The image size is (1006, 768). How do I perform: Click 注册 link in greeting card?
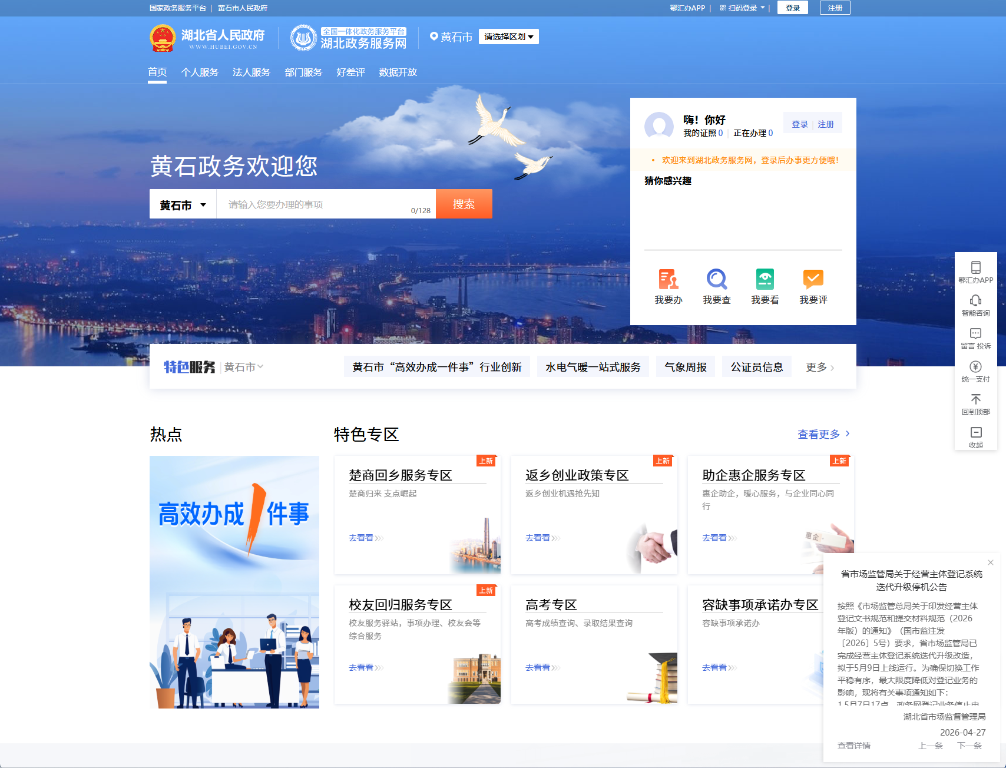coord(826,124)
